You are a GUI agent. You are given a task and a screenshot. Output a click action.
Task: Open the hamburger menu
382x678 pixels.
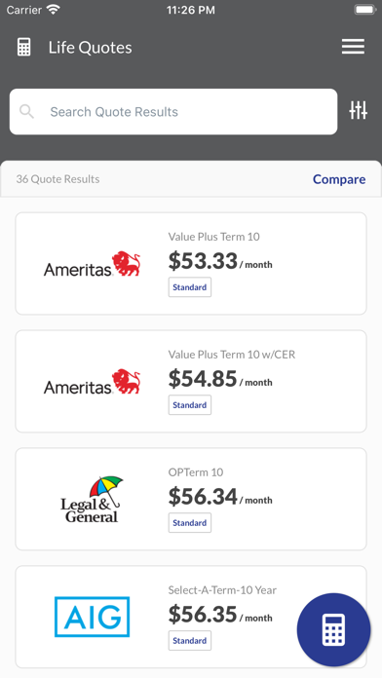click(353, 47)
